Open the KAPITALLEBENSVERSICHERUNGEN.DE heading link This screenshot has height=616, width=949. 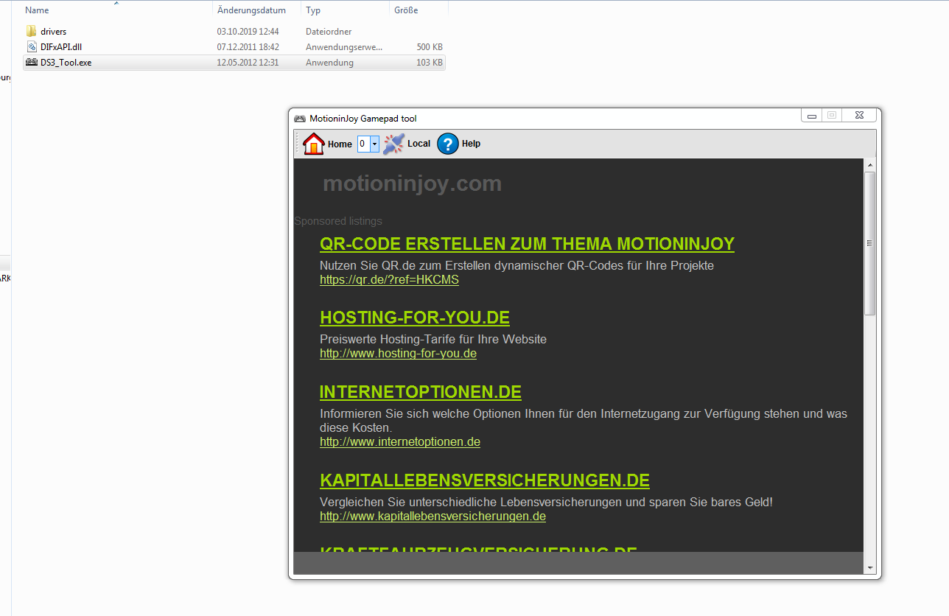[484, 480]
